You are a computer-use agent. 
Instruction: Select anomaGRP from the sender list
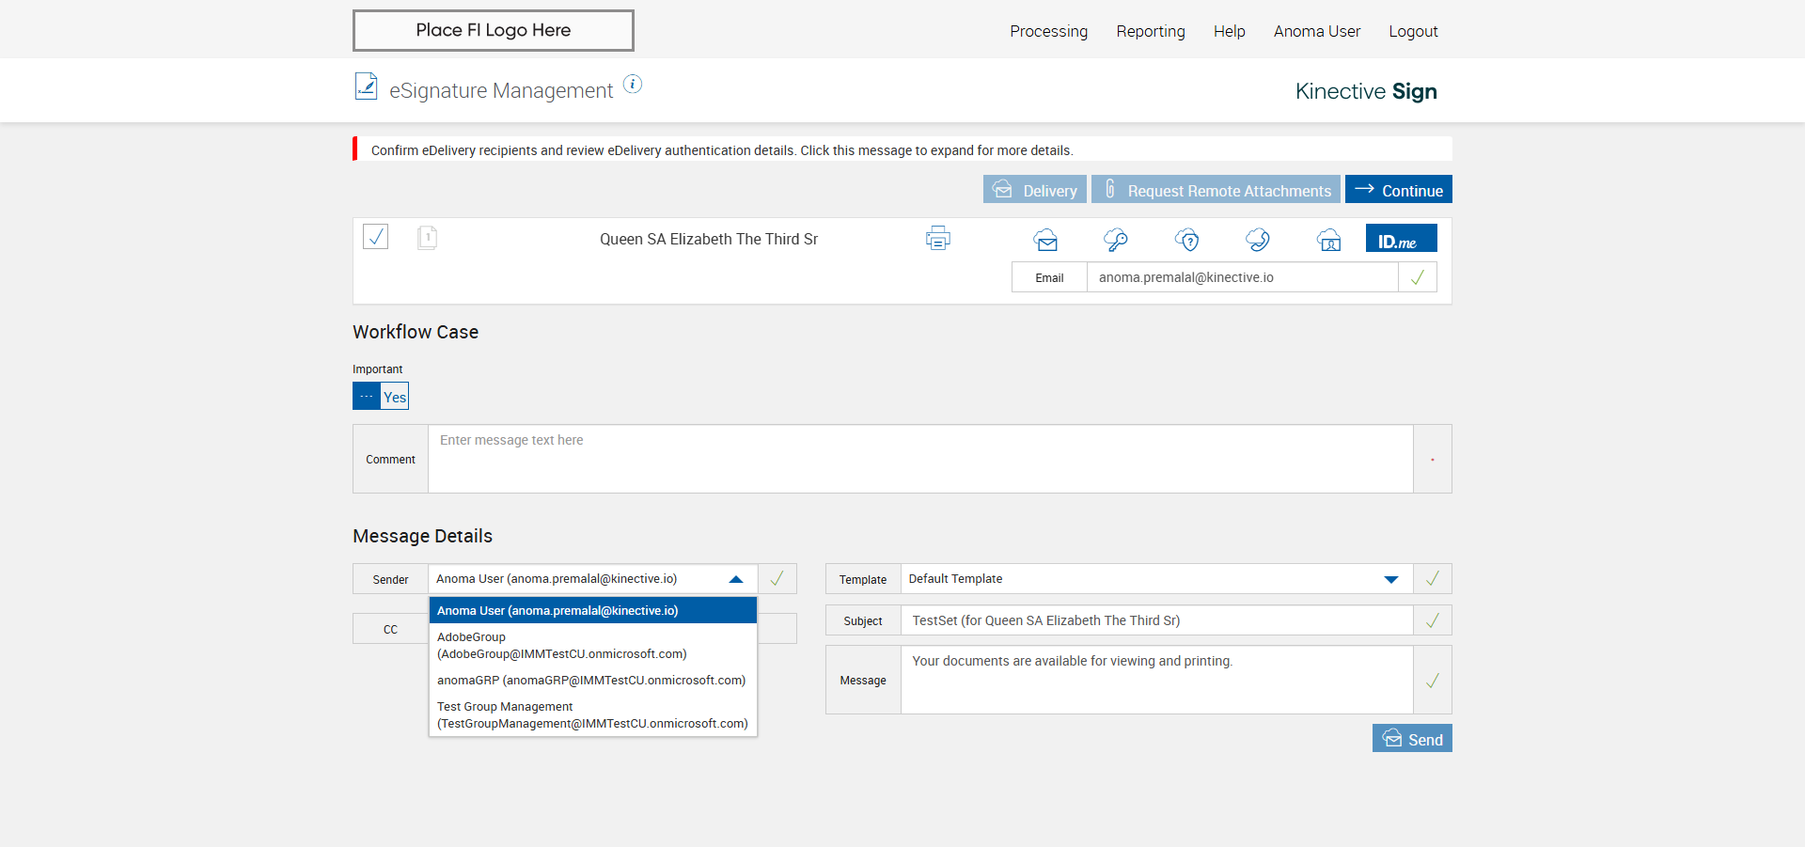point(590,681)
